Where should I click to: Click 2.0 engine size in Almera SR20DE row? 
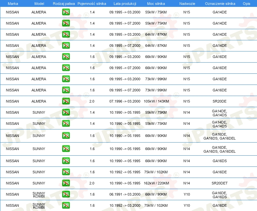pyautogui.click(x=92, y=101)
